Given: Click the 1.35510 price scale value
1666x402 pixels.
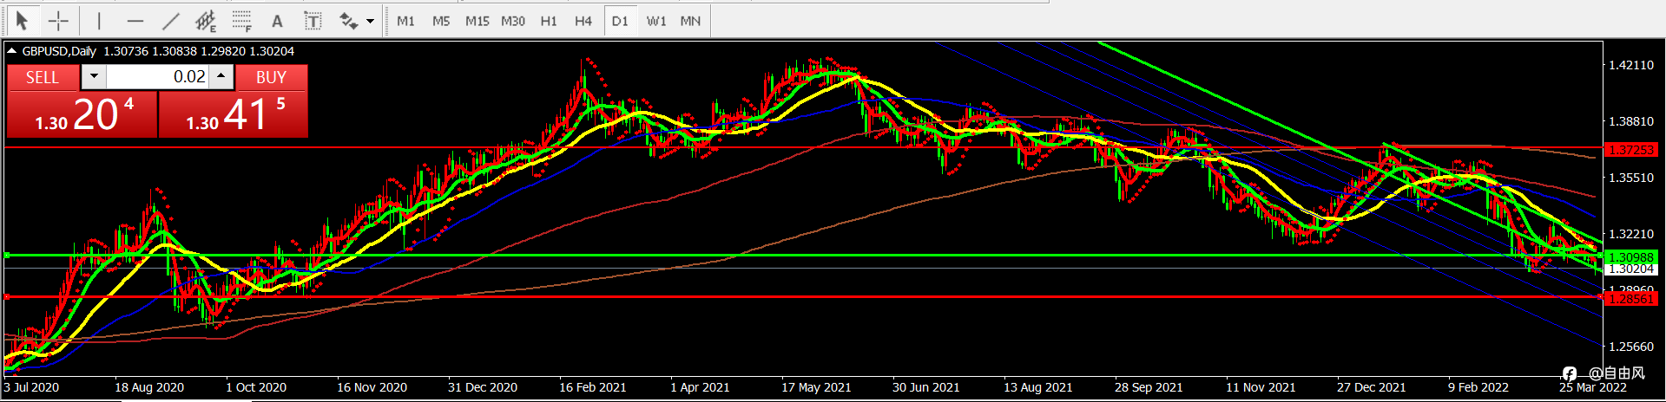Looking at the screenshot, I should [1631, 178].
